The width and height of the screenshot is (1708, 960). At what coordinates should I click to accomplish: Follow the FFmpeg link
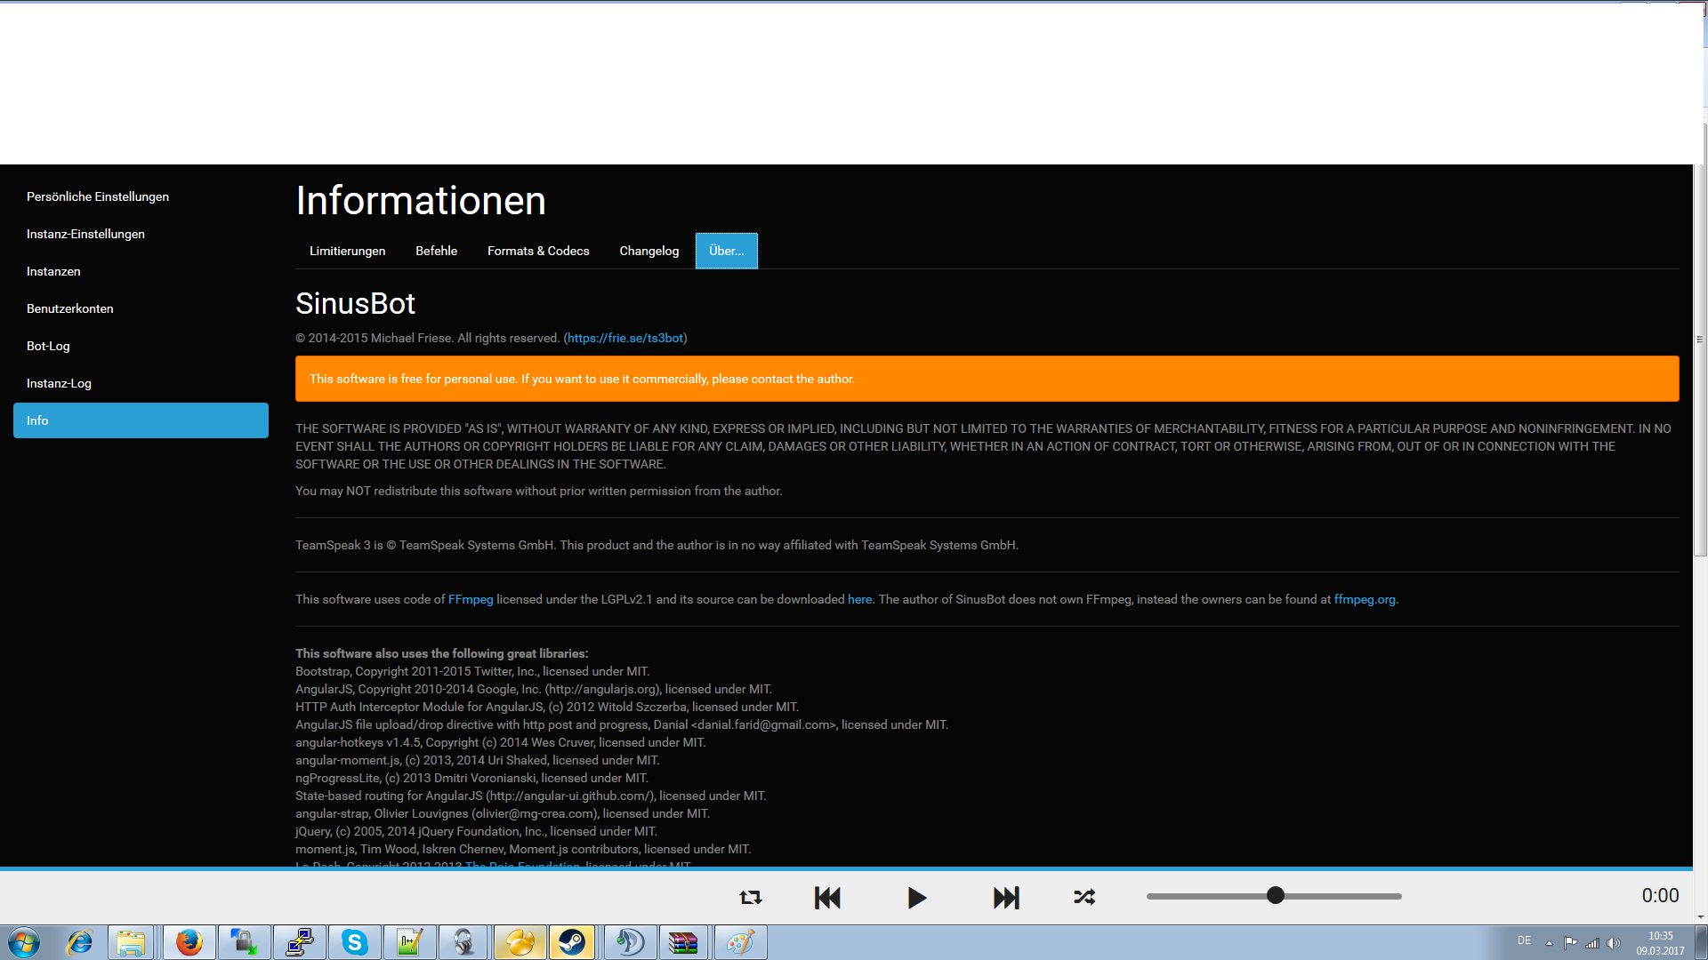click(x=471, y=599)
